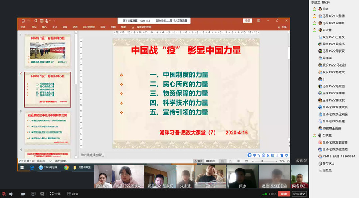Click the 登录 (Sign in) button in PowerPoint
Image resolution: width=359 pixels, height=198 pixels.
pyautogui.click(x=247, y=21)
